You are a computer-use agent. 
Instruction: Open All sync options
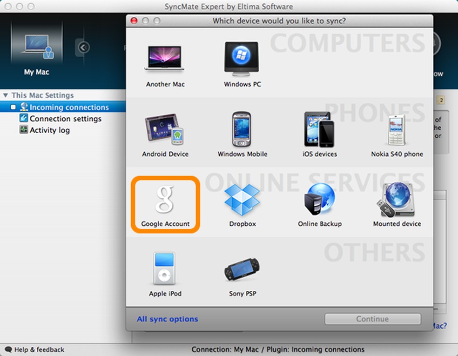click(x=167, y=319)
